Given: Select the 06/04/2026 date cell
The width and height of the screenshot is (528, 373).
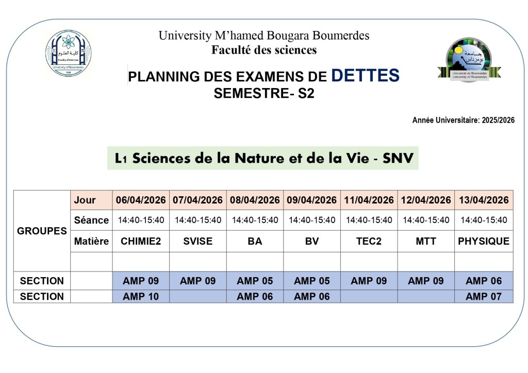Looking at the screenshot, I should coord(141,200).
